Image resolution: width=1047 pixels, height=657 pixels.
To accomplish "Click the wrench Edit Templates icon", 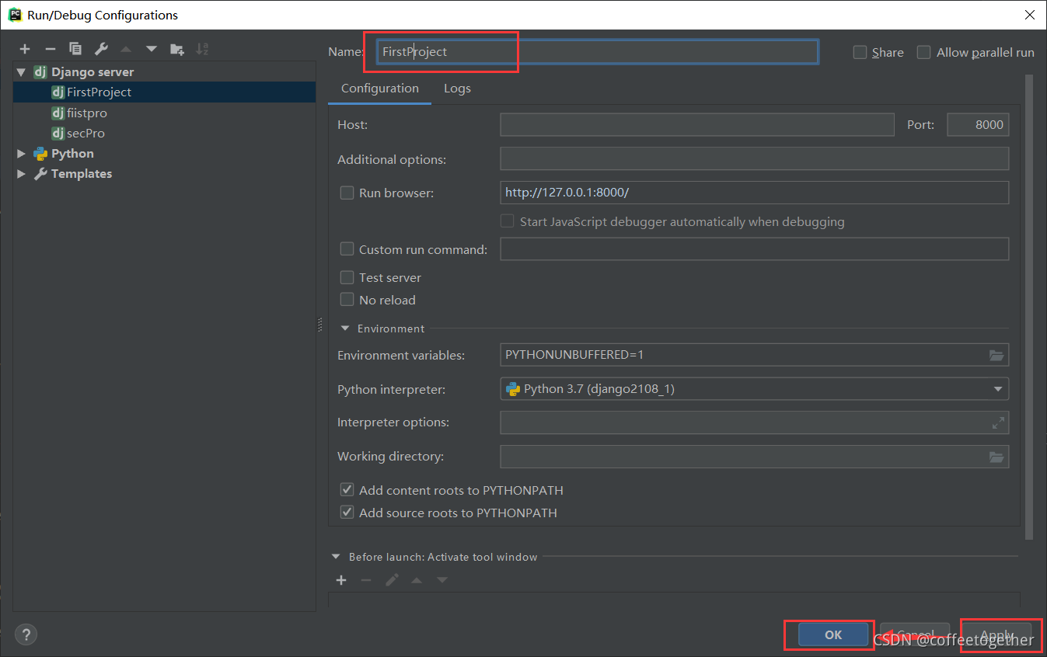I will pos(101,49).
